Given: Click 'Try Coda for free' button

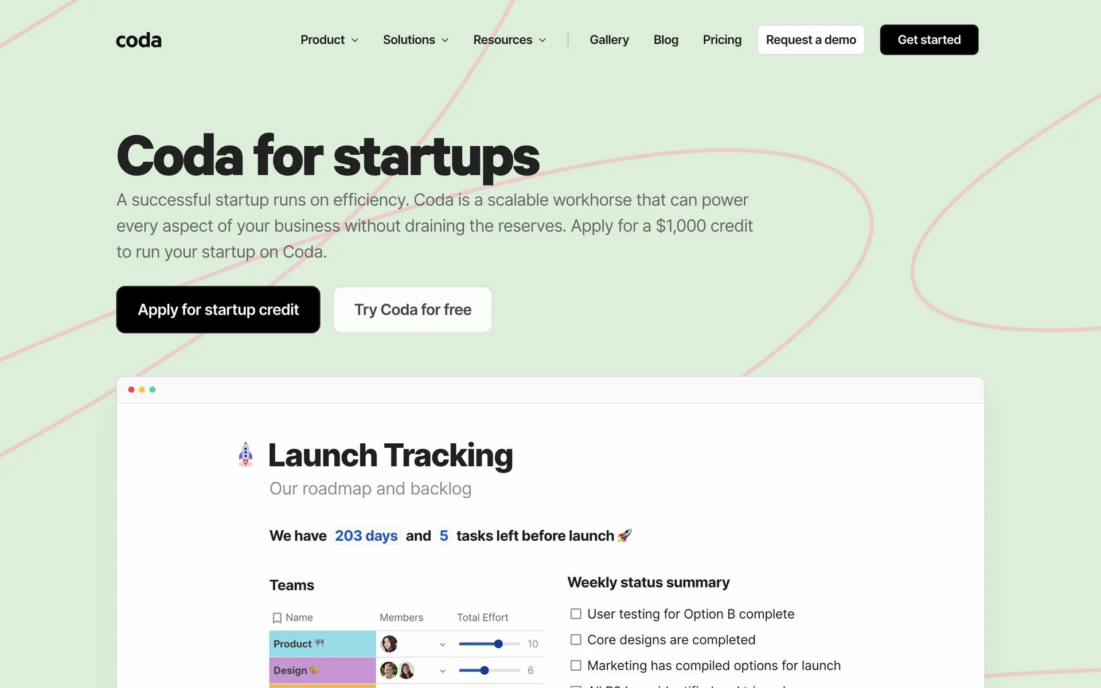Looking at the screenshot, I should (x=412, y=310).
